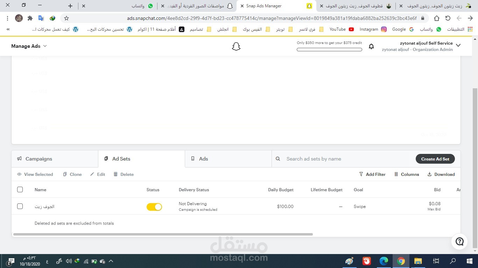The height and width of the screenshot is (268, 478).
Task: Open the YouTube bookmark
Action: click(342, 29)
